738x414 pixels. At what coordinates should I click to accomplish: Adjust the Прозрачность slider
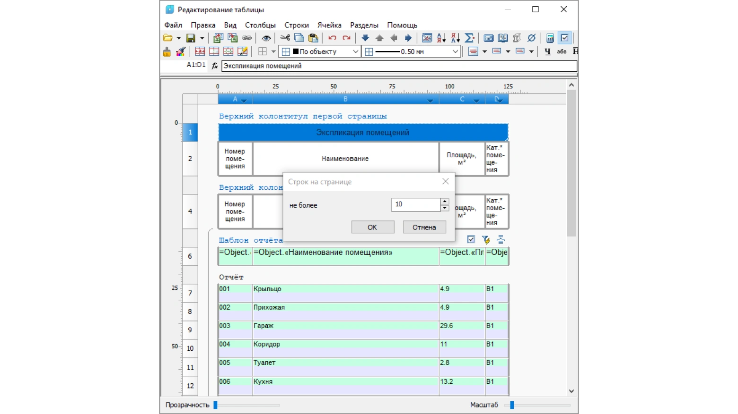point(215,405)
